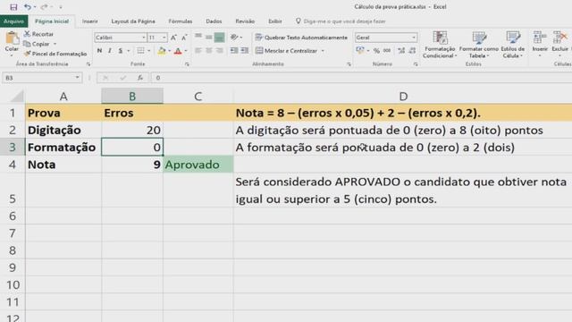Open Quick Access Toolbar customize arrow

(61, 7)
